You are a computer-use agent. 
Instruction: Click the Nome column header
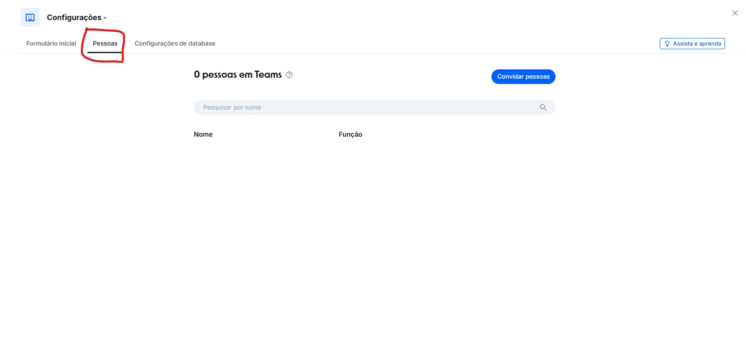(x=203, y=134)
